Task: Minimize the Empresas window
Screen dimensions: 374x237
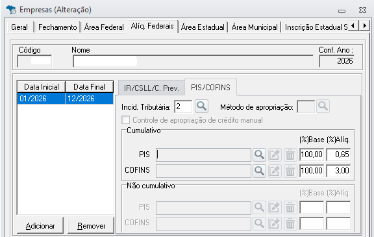Action: click(342, 11)
